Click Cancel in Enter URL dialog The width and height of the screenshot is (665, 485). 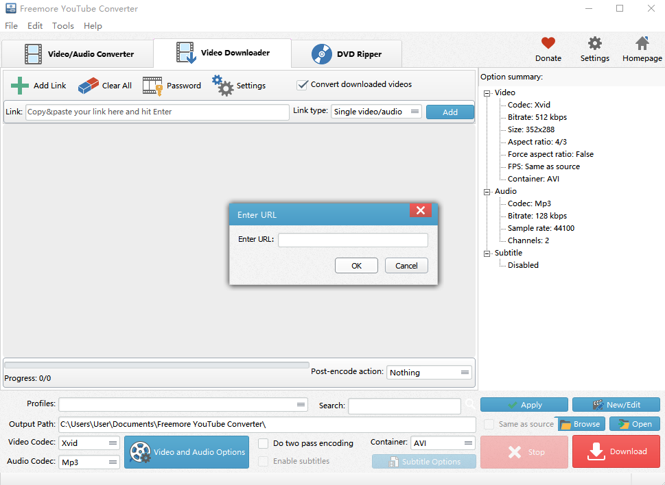[x=406, y=266]
